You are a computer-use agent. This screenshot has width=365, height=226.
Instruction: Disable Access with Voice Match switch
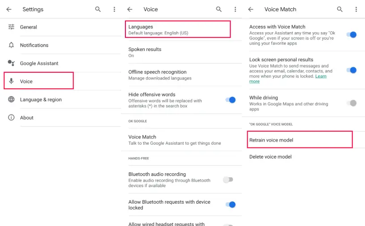click(x=352, y=34)
